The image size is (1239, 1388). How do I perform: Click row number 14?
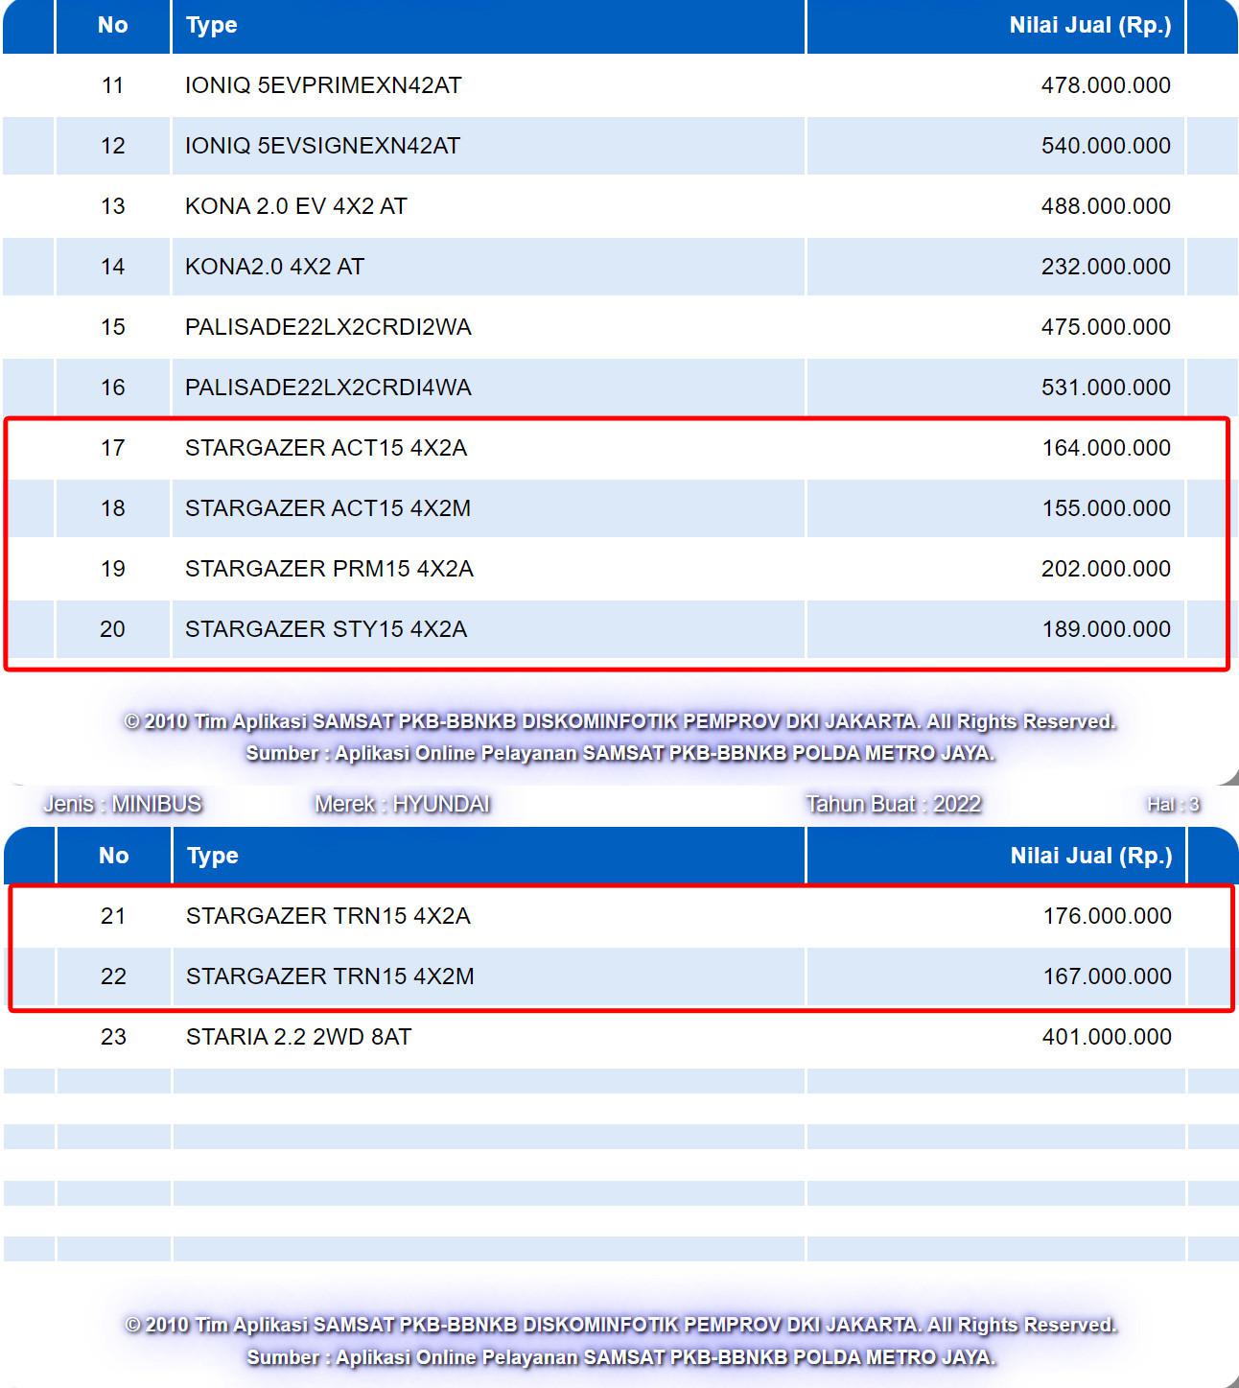[x=113, y=267]
